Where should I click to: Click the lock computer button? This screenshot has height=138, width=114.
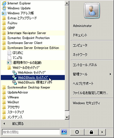91,132
